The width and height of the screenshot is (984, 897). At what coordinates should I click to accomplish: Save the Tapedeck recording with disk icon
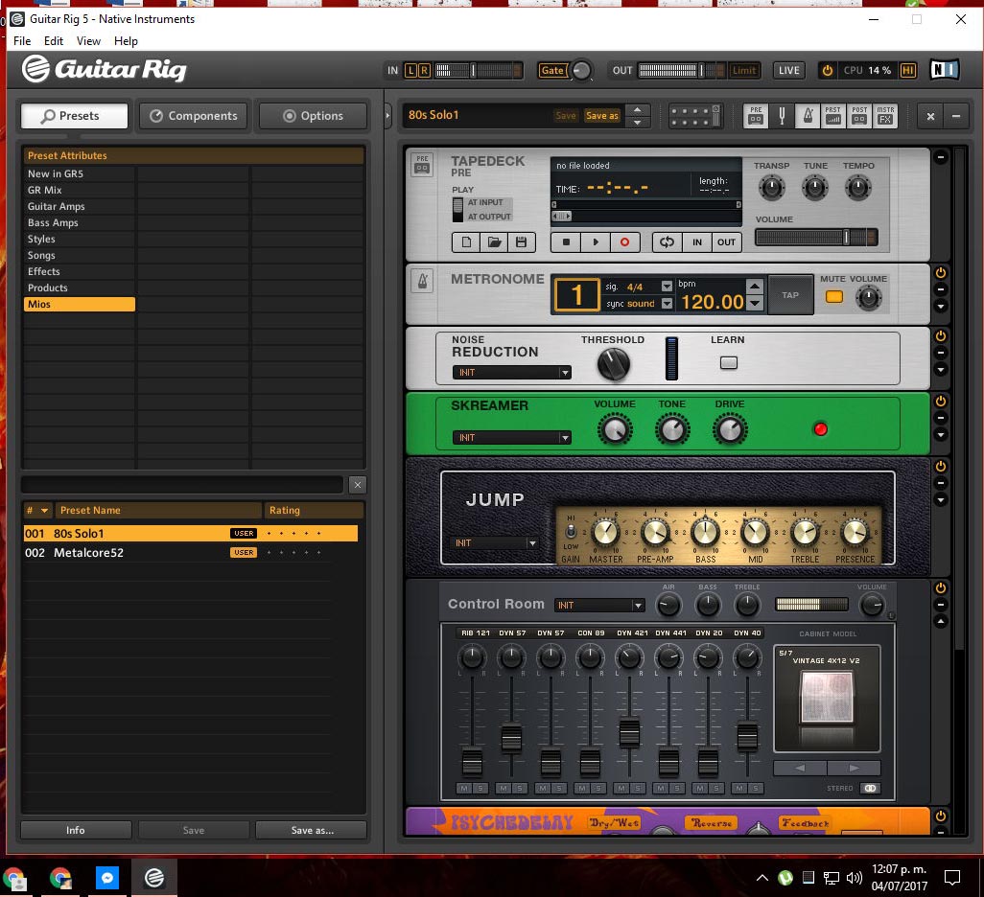point(522,242)
